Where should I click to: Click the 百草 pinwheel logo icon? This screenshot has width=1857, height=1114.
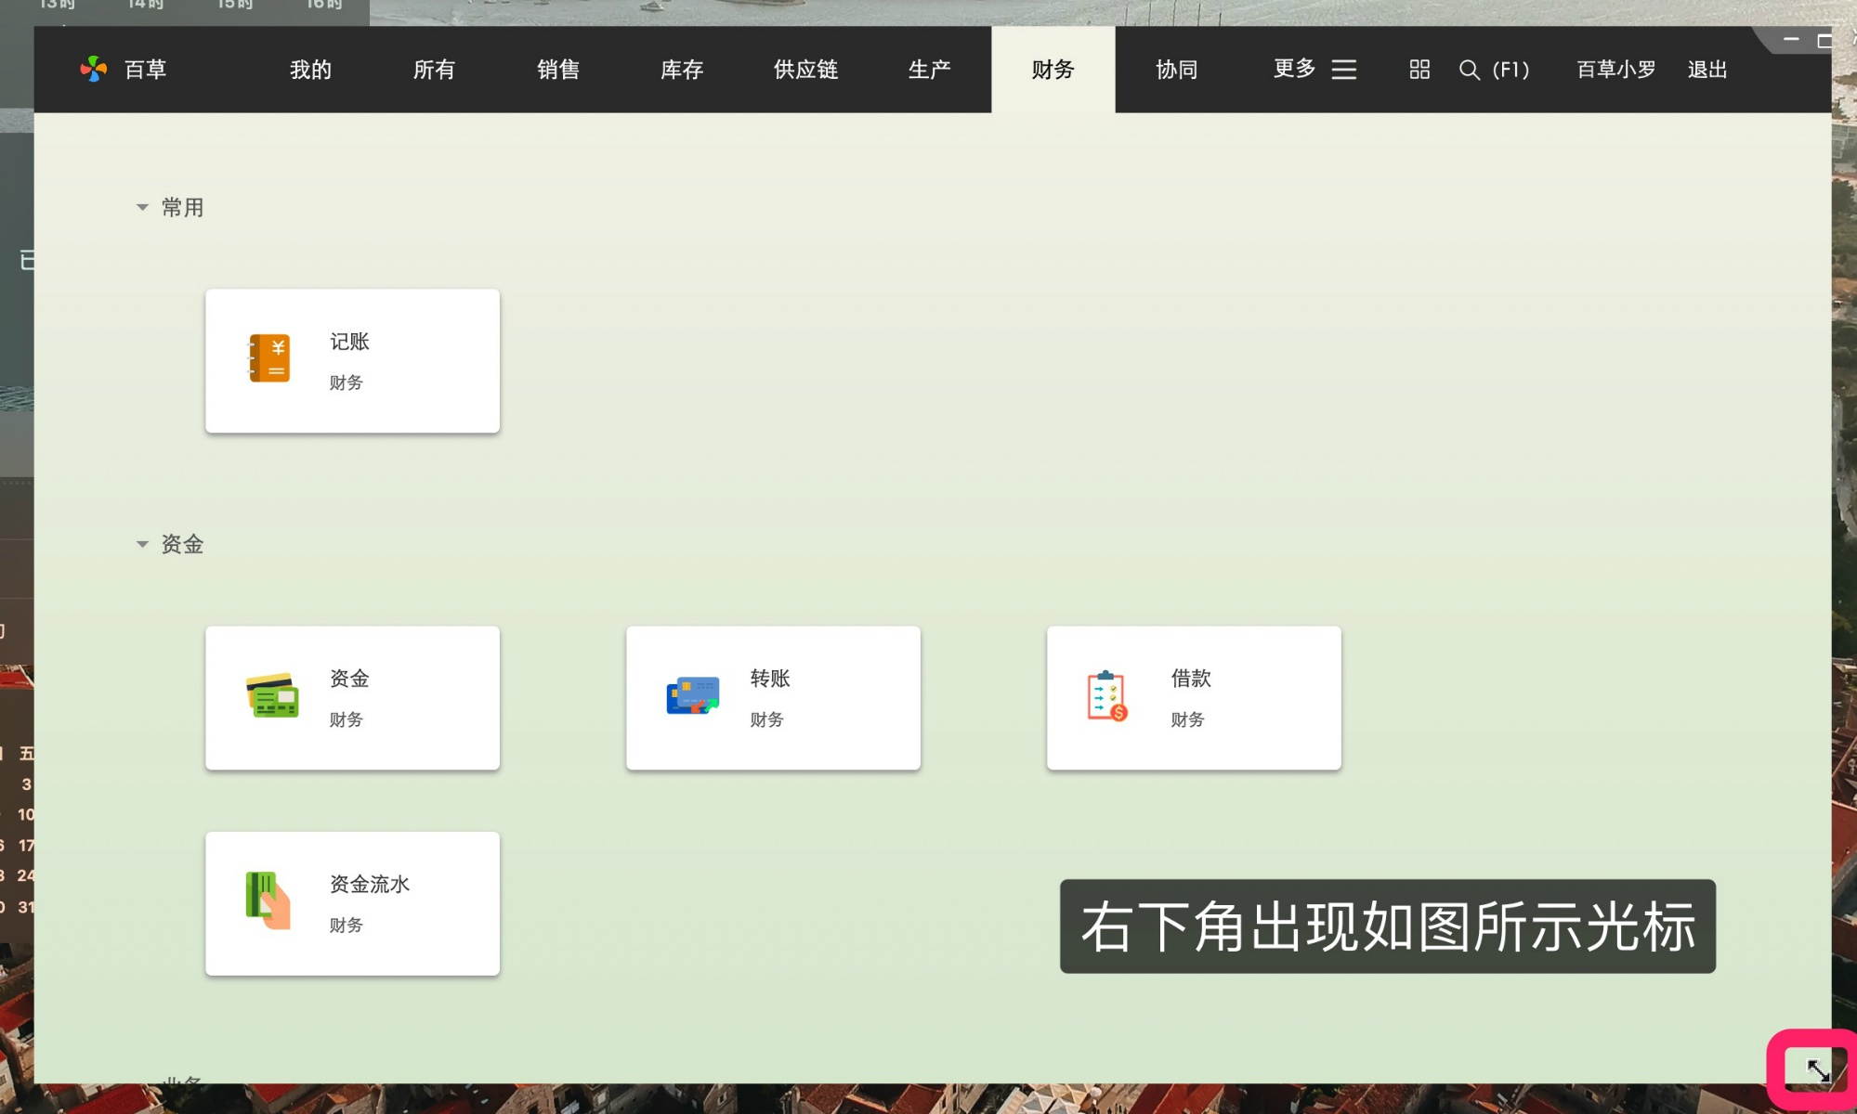(x=93, y=69)
